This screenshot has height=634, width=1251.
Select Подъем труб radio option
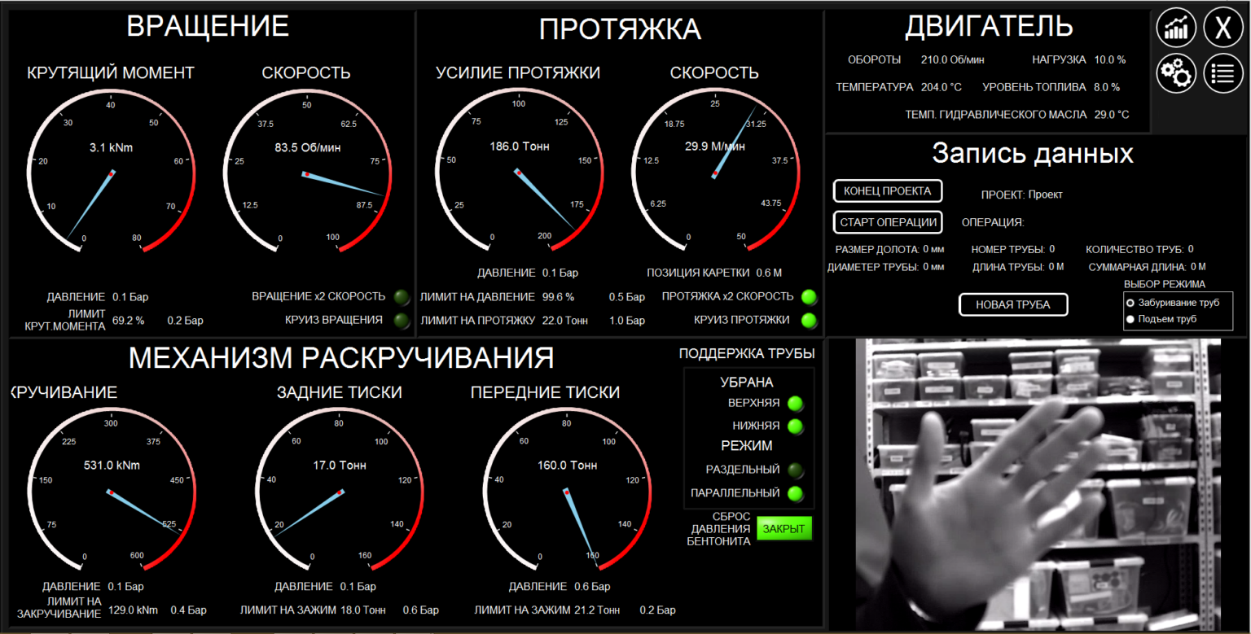tap(1130, 319)
